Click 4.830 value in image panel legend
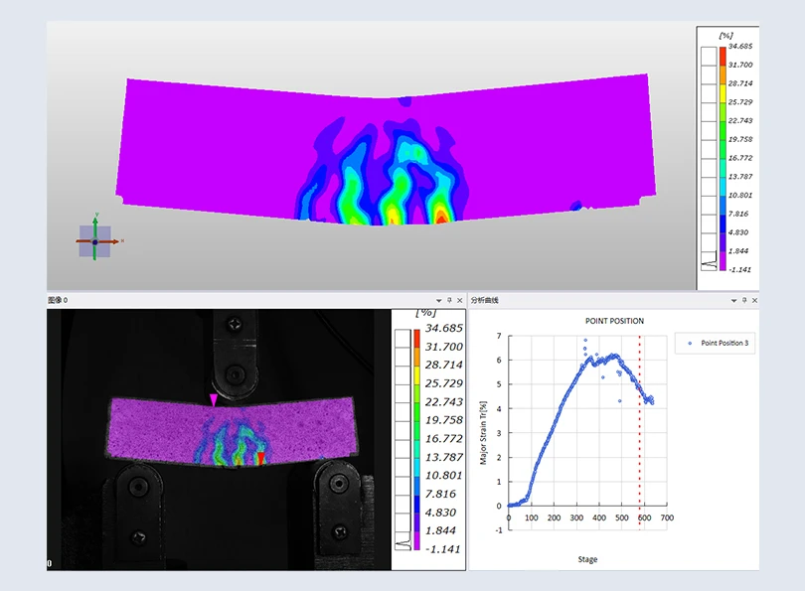 point(441,513)
